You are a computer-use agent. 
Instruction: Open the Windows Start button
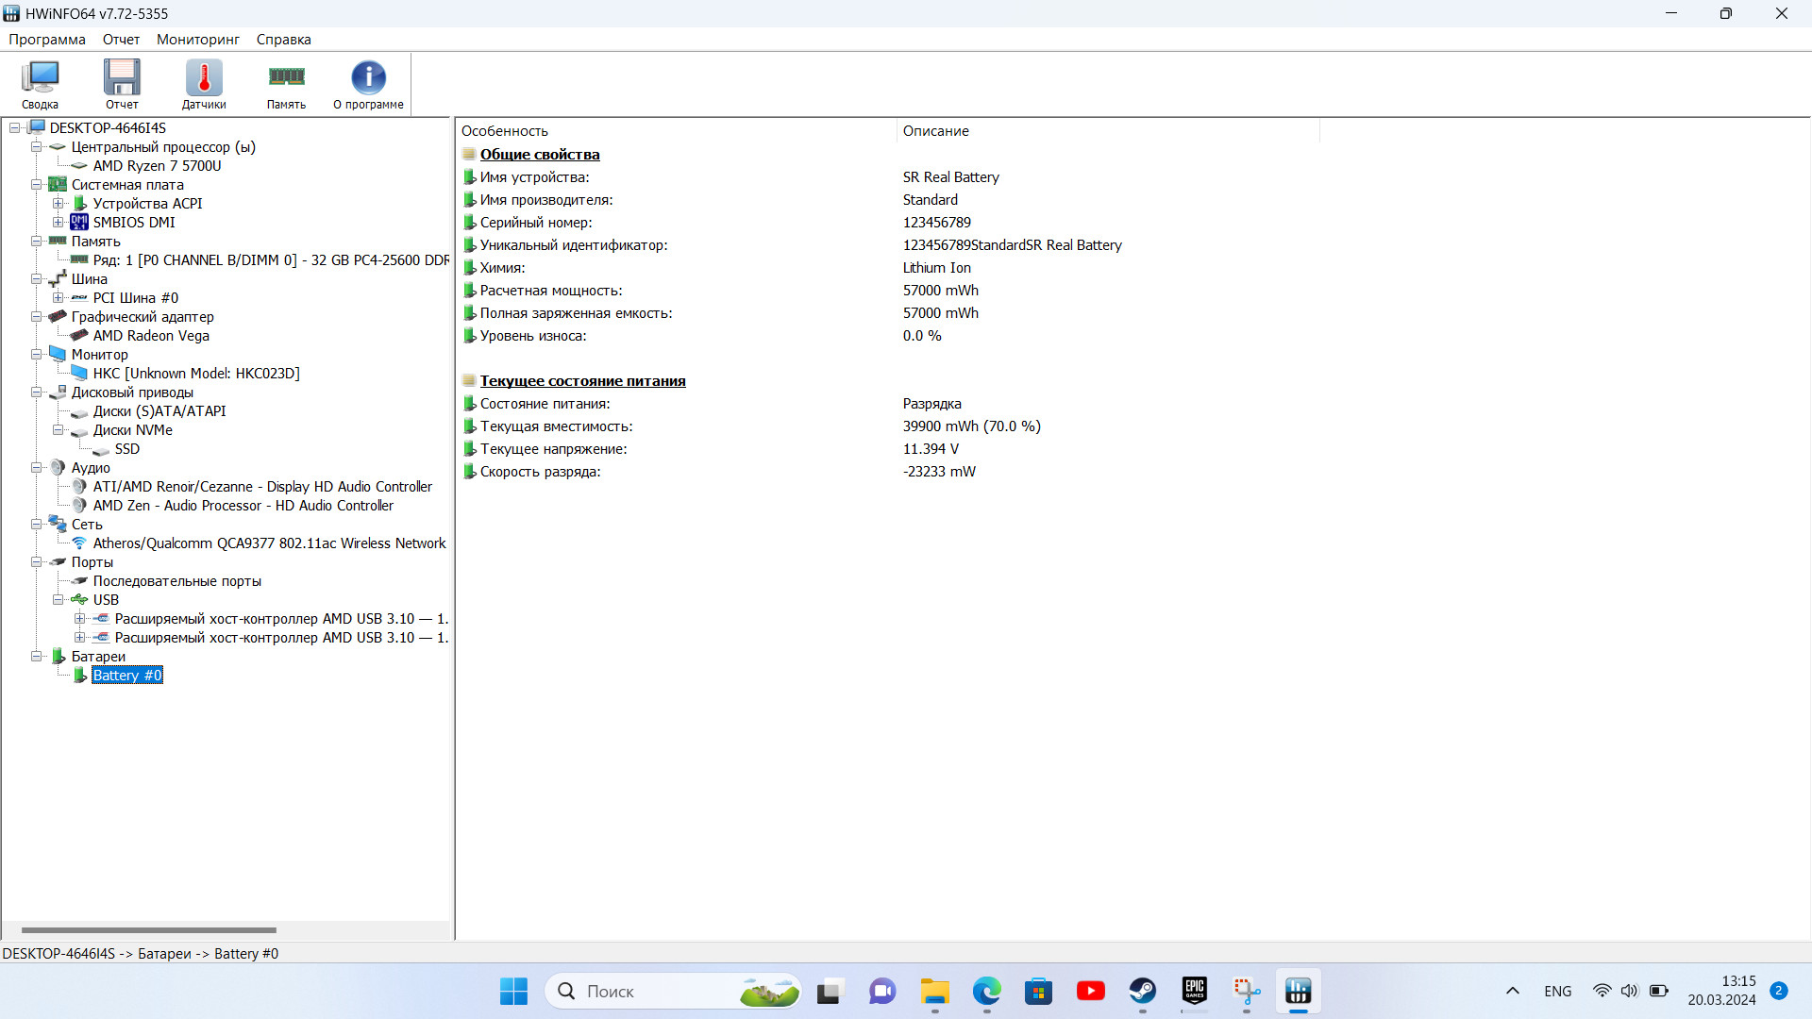(x=513, y=992)
